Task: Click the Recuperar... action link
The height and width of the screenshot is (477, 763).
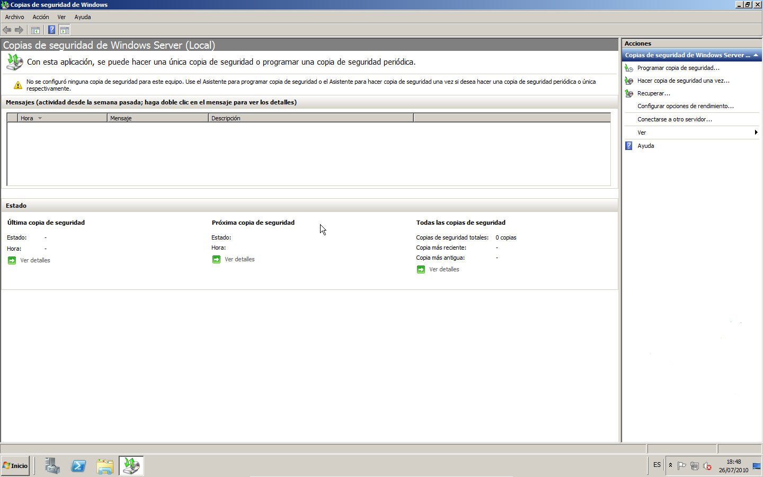Action: 654,93
